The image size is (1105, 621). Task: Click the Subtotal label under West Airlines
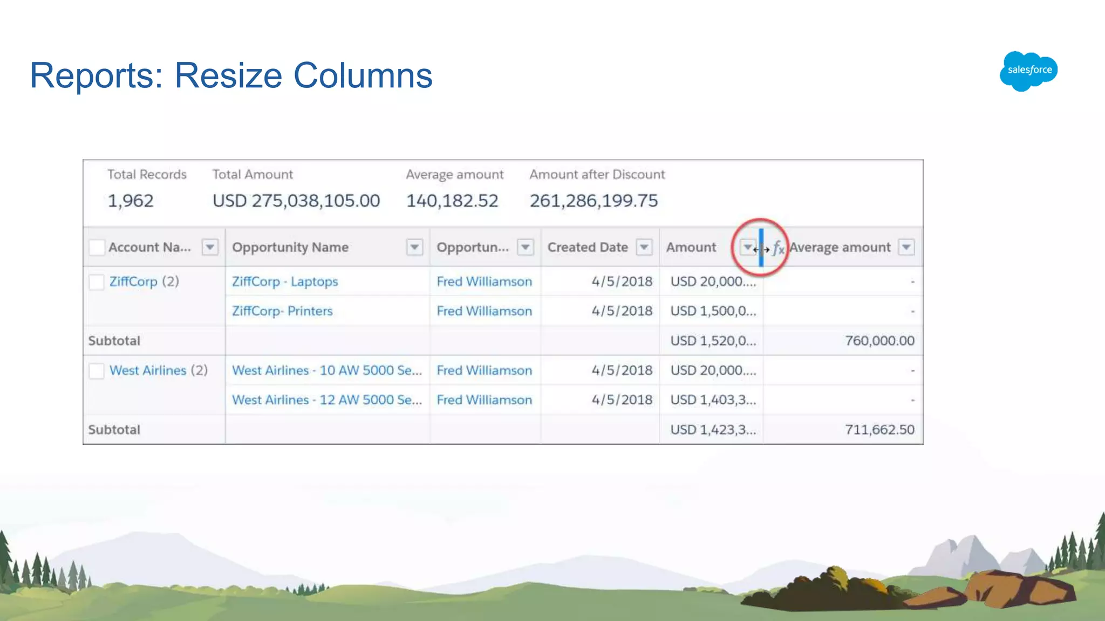(114, 430)
